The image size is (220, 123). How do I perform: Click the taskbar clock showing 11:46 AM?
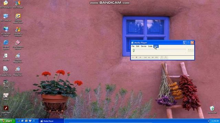point(215,121)
